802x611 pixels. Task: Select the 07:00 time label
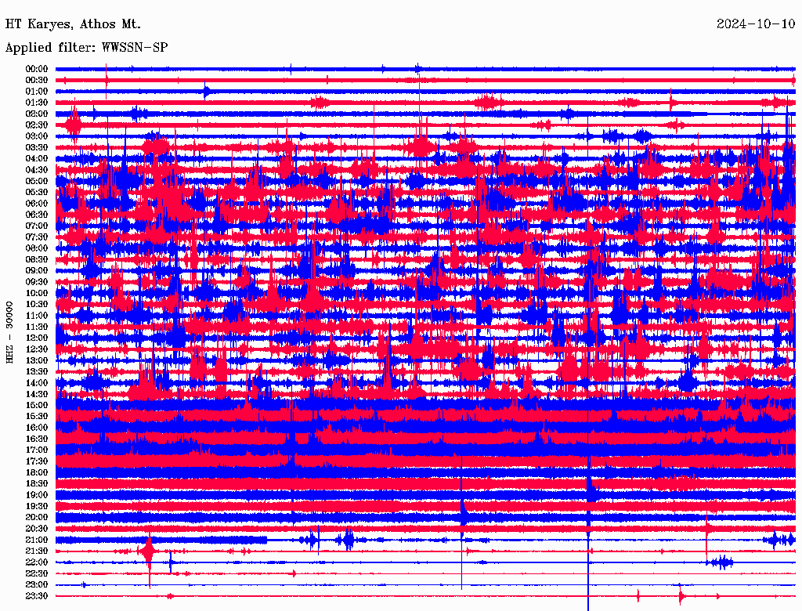(x=37, y=226)
